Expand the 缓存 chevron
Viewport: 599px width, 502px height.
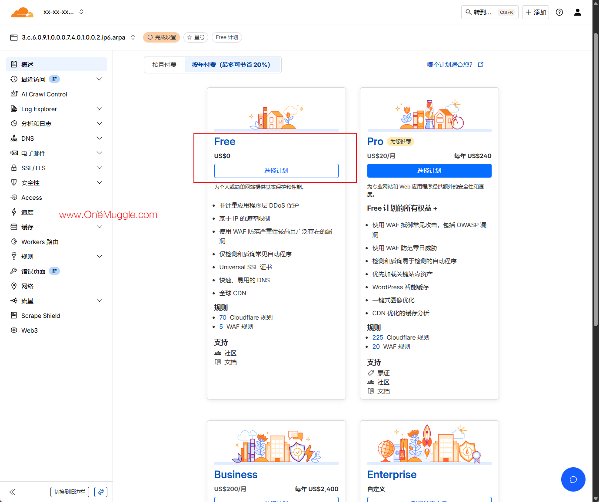tap(99, 227)
